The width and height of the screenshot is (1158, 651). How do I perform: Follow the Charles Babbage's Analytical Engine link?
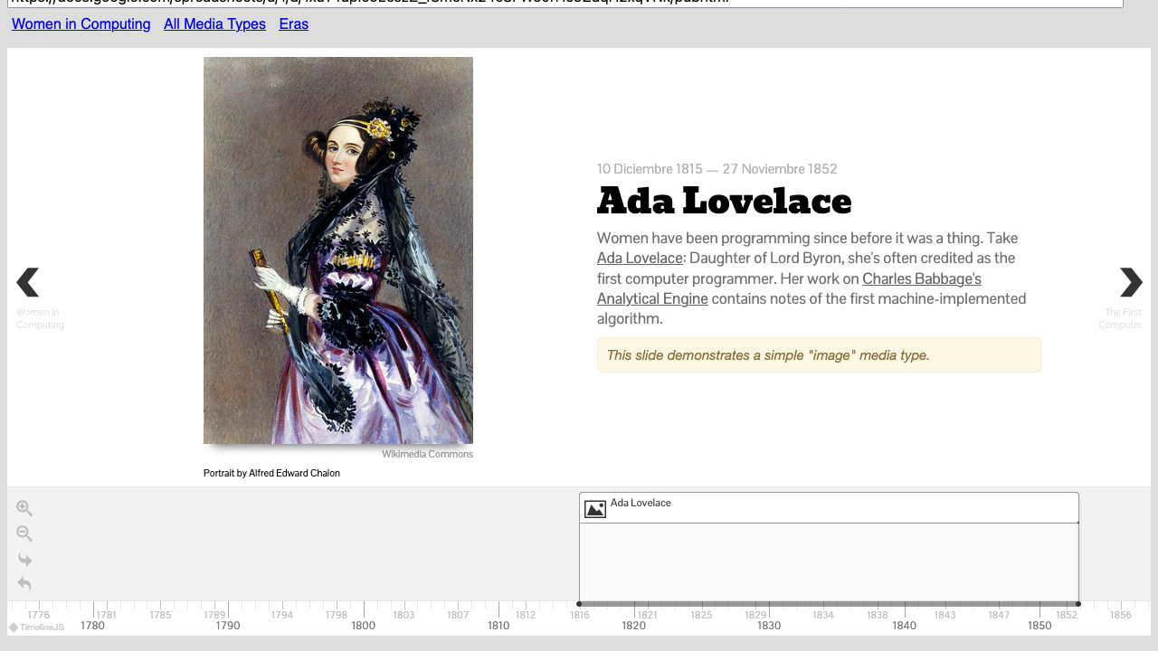click(x=789, y=288)
